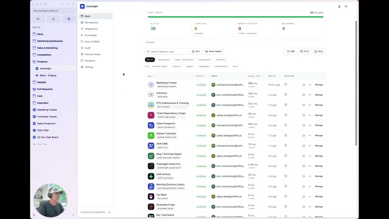Open more options for Ticket Dependency Graph row
The height and width of the screenshot is (219, 389).
click(x=310, y=115)
